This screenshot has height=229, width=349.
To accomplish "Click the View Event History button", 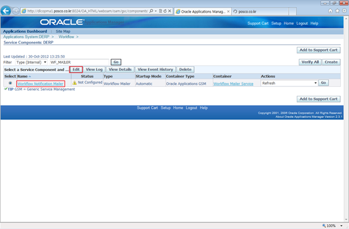I will tap(155, 69).
